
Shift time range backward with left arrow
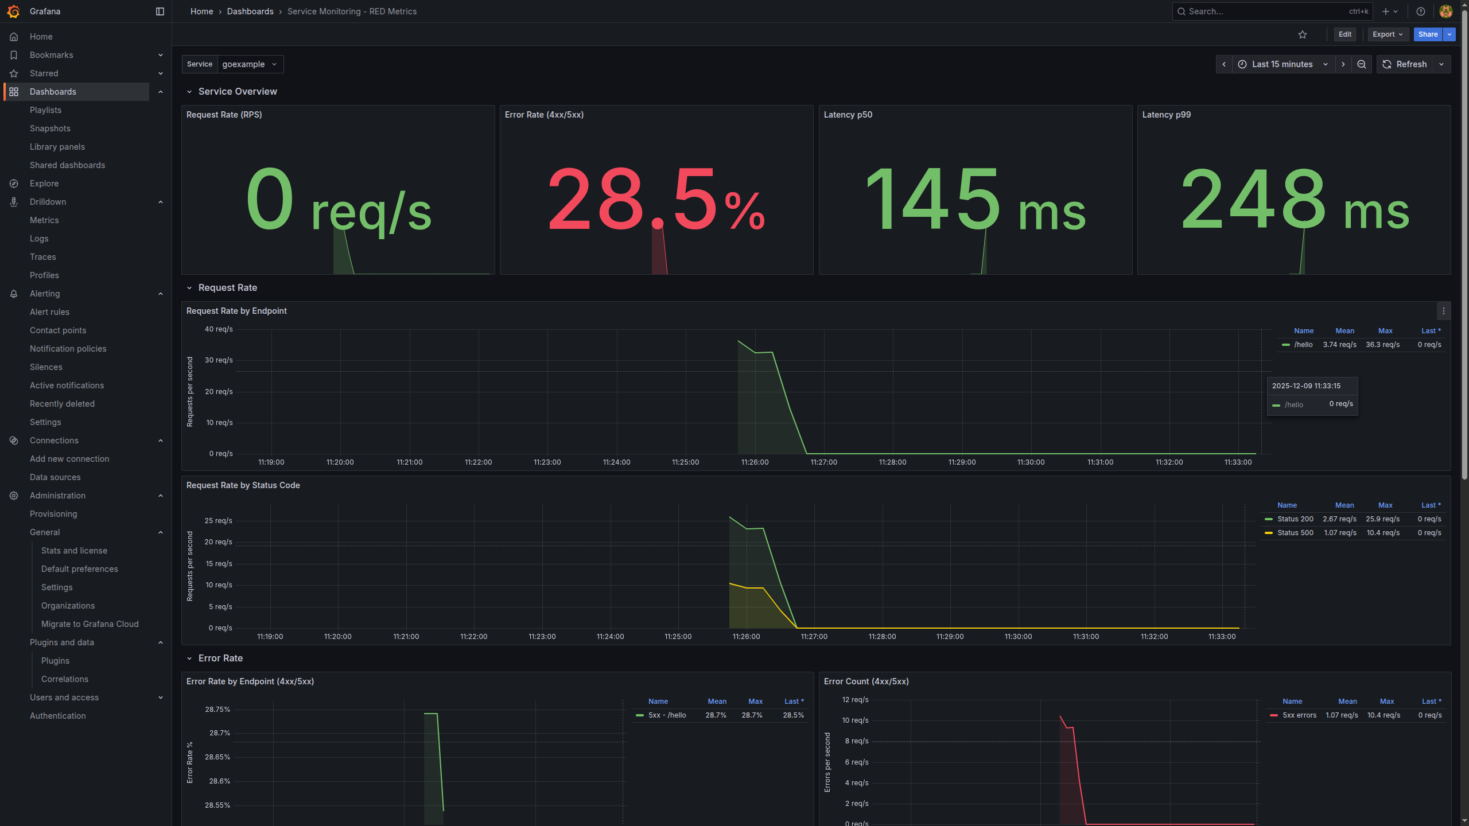point(1224,64)
